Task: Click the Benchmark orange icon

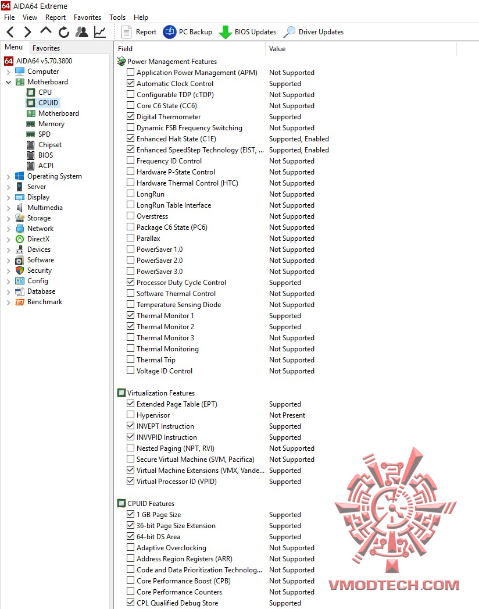Action: (x=20, y=302)
